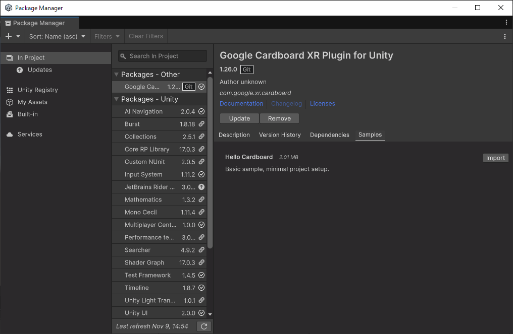Select Mathematics package row
Screen dimensions: 513x334
(160, 200)
